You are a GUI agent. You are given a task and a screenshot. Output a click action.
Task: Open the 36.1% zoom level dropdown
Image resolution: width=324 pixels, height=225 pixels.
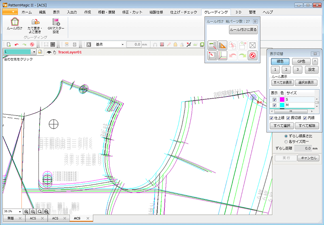(20, 212)
